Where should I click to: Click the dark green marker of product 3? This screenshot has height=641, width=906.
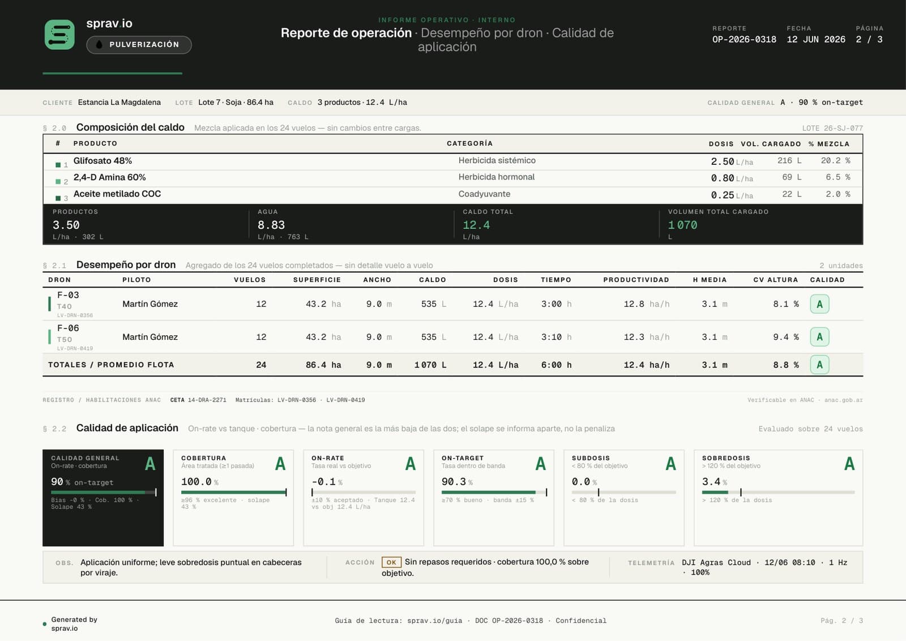pyautogui.click(x=58, y=198)
